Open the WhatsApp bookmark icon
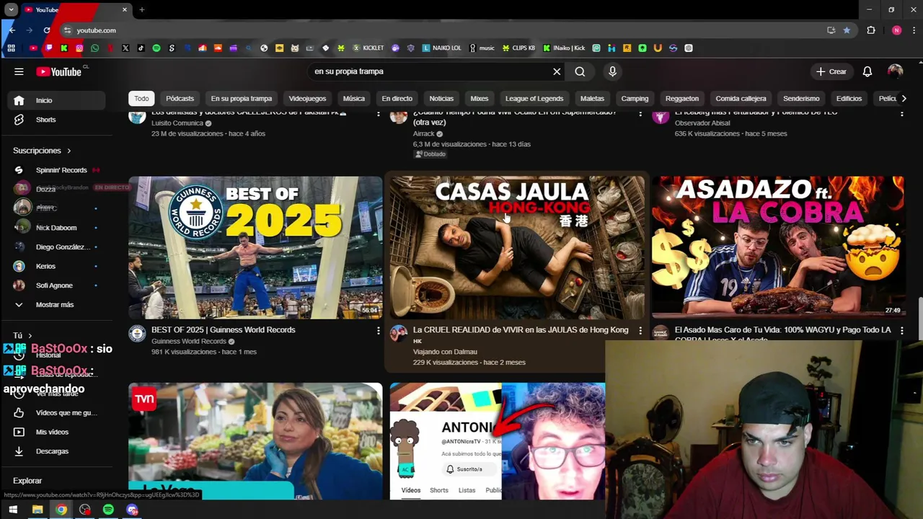 click(x=94, y=48)
